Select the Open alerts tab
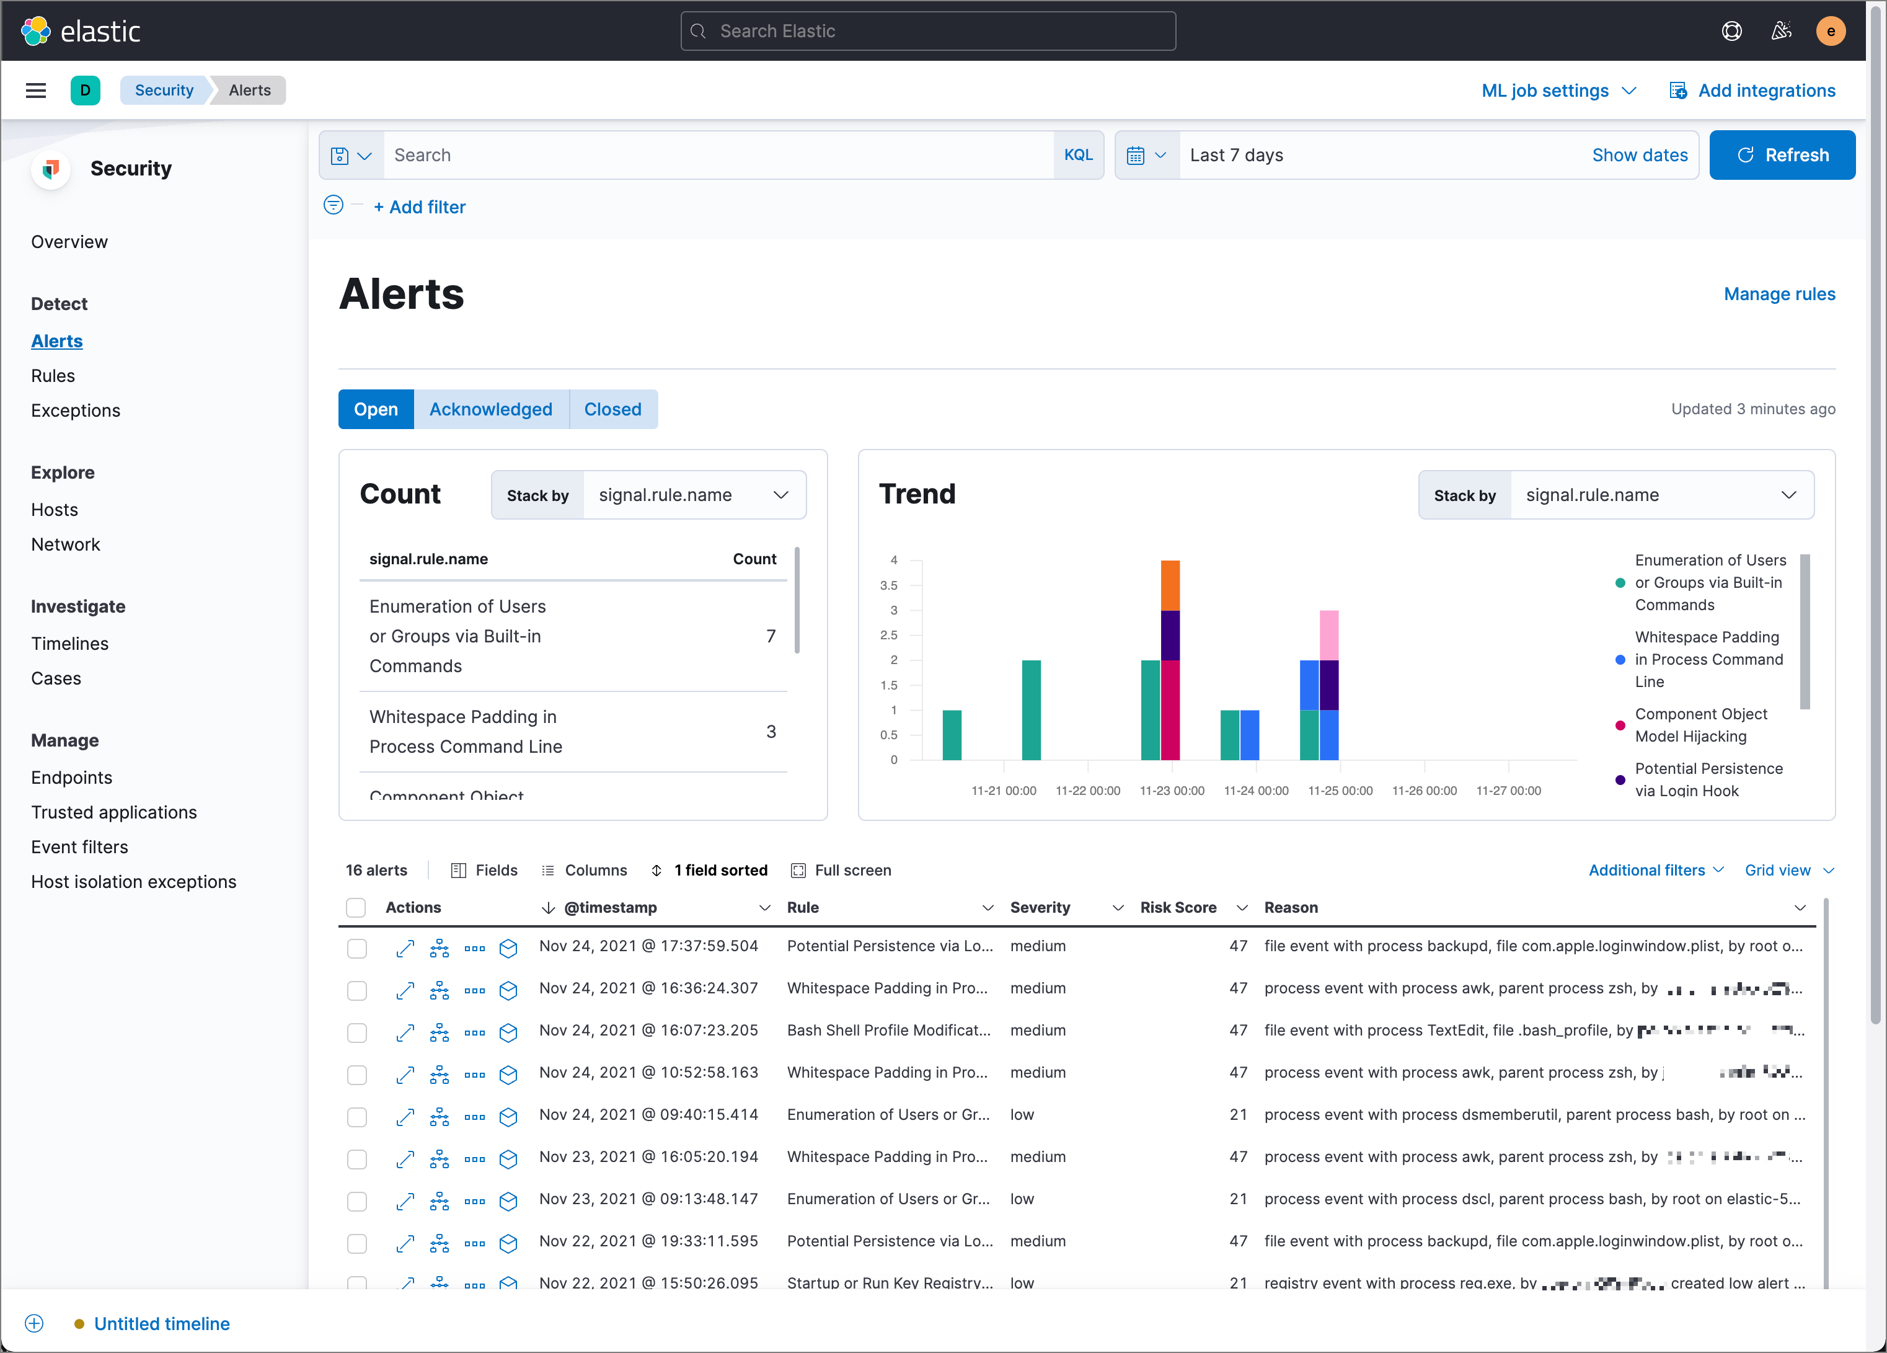Image resolution: width=1887 pixels, height=1353 pixels. click(x=375, y=409)
